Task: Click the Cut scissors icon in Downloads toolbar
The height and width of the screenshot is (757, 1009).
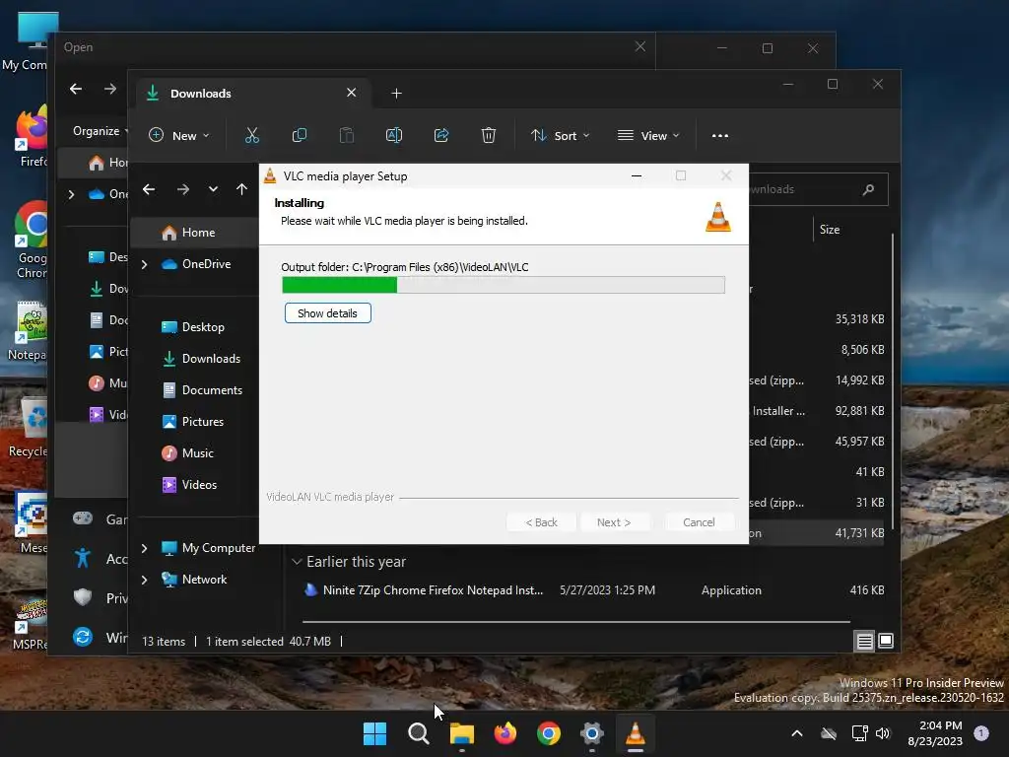Action: [251, 135]
